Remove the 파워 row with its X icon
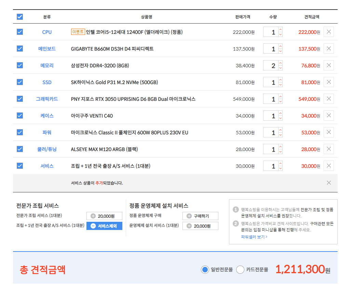 pos(329,132)
